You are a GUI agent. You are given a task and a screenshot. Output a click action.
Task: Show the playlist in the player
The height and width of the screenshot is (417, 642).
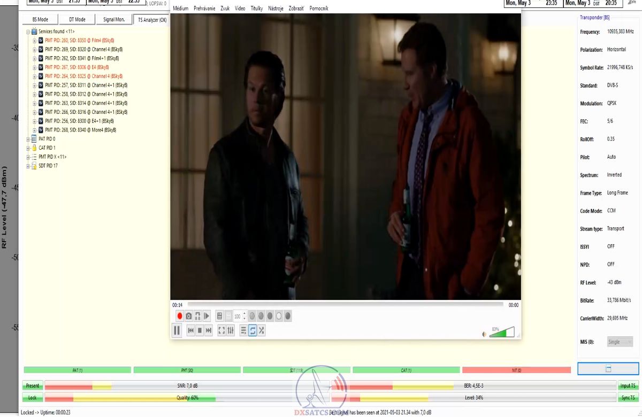(x=243, y=331)
